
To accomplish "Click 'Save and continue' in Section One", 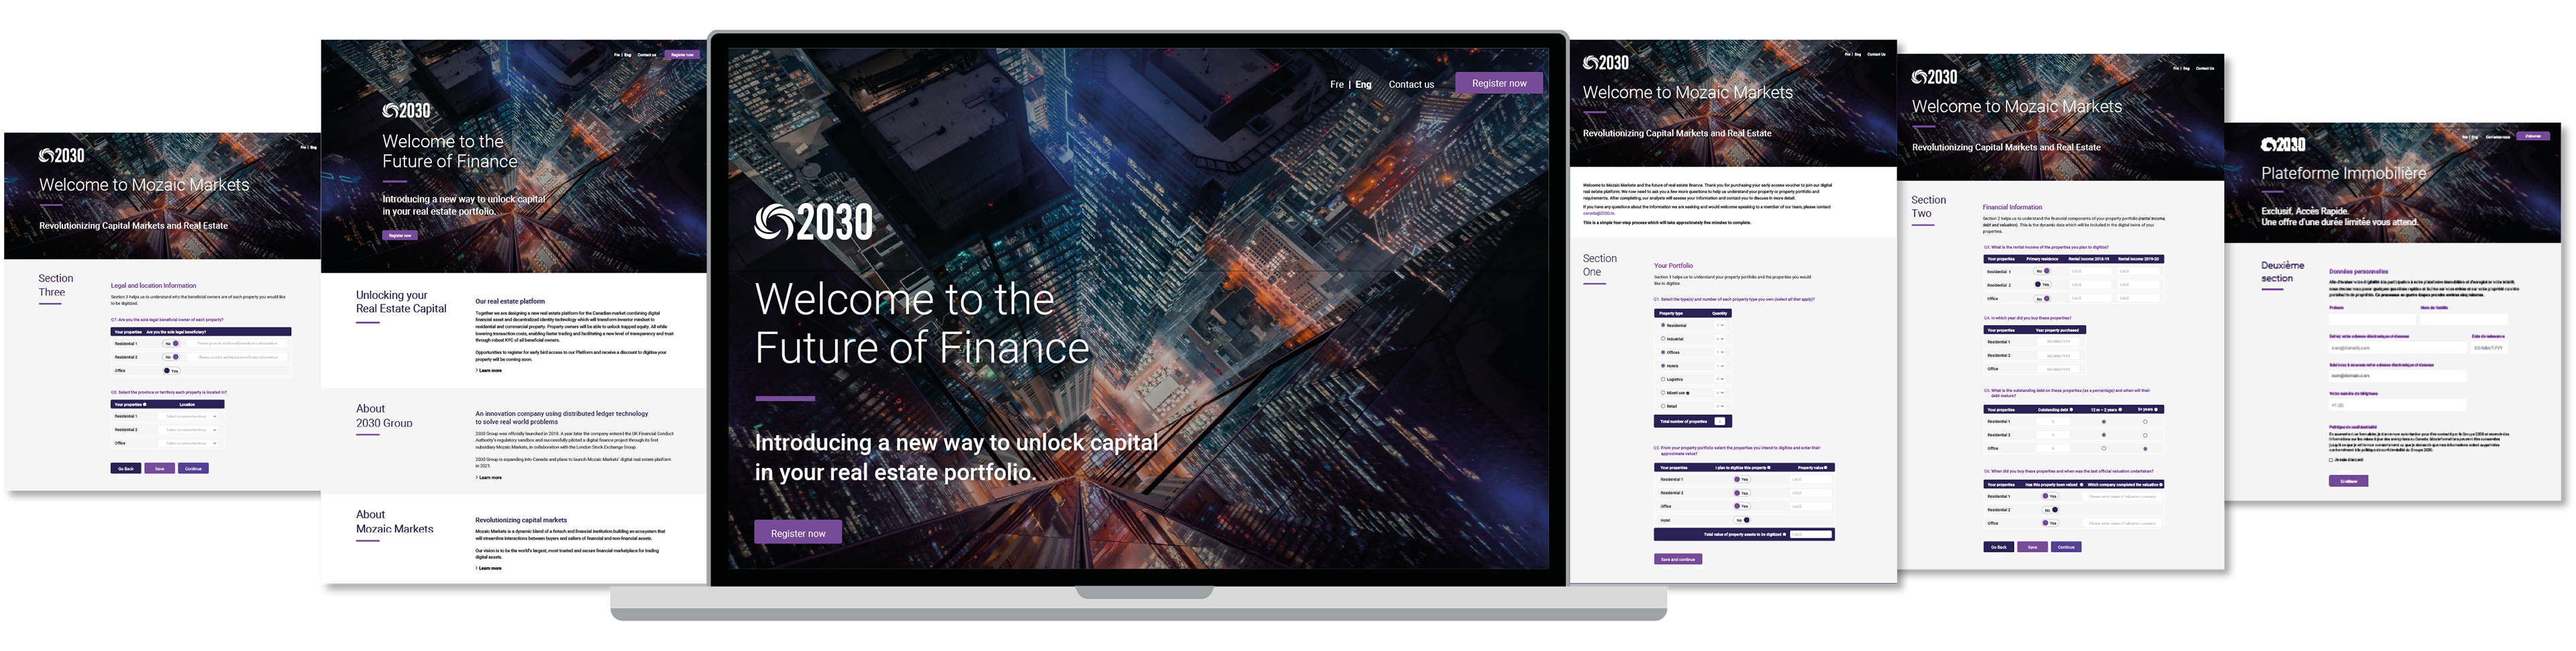I will point(1678,559).
